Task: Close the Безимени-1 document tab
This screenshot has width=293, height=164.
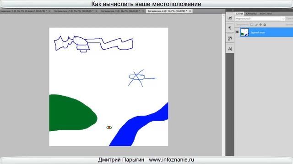Action: coord(49,11)
